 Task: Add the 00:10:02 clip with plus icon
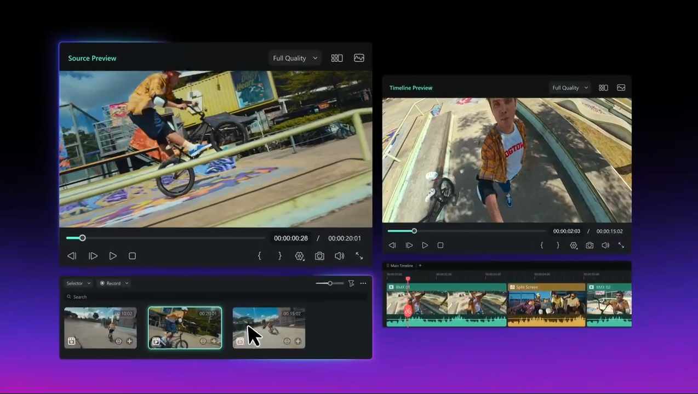click(130, 341)
